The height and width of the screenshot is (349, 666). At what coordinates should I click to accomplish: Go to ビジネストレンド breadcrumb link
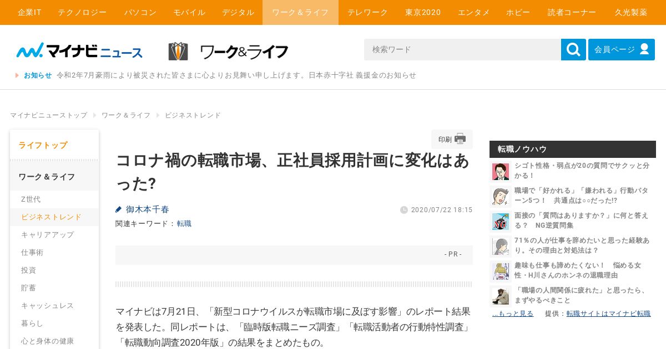[193, 115]
